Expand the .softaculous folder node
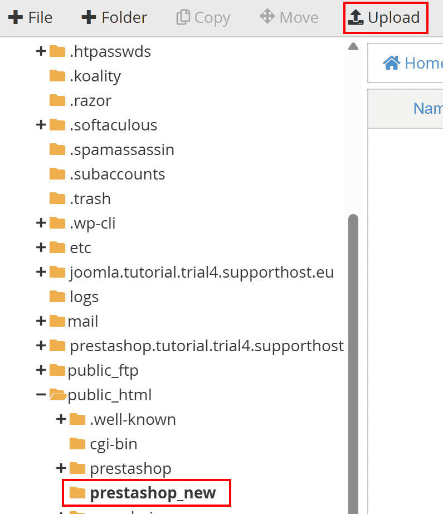443x514 pixels. click(41, 124)
